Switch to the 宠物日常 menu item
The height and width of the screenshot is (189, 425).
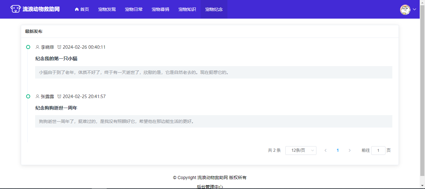[134, 9]
